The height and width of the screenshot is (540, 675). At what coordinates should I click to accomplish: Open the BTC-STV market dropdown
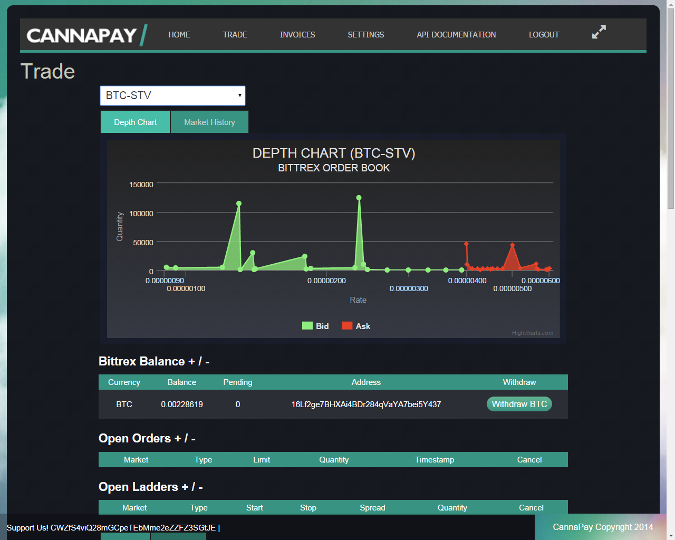coord(172,95)
